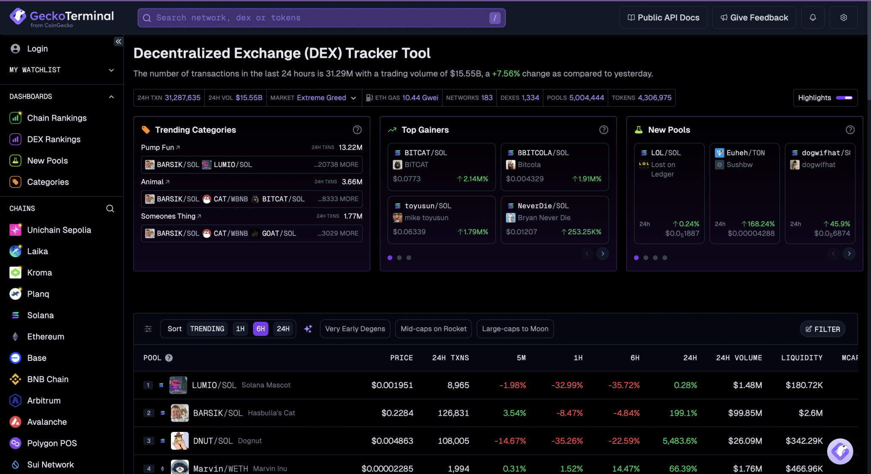Viewport: 871px width, 474px height.
Task: Open Trending Categories help question mark
Action: [x=357, y=130]
